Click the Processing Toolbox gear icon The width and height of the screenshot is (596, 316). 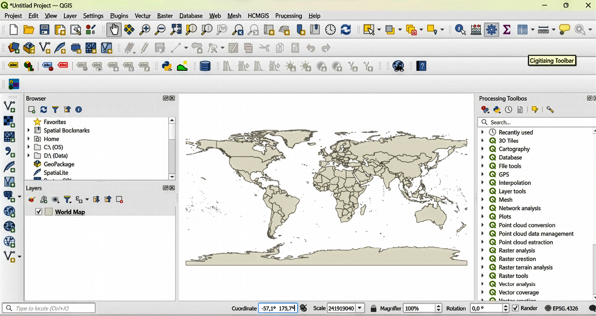(492, 30)
